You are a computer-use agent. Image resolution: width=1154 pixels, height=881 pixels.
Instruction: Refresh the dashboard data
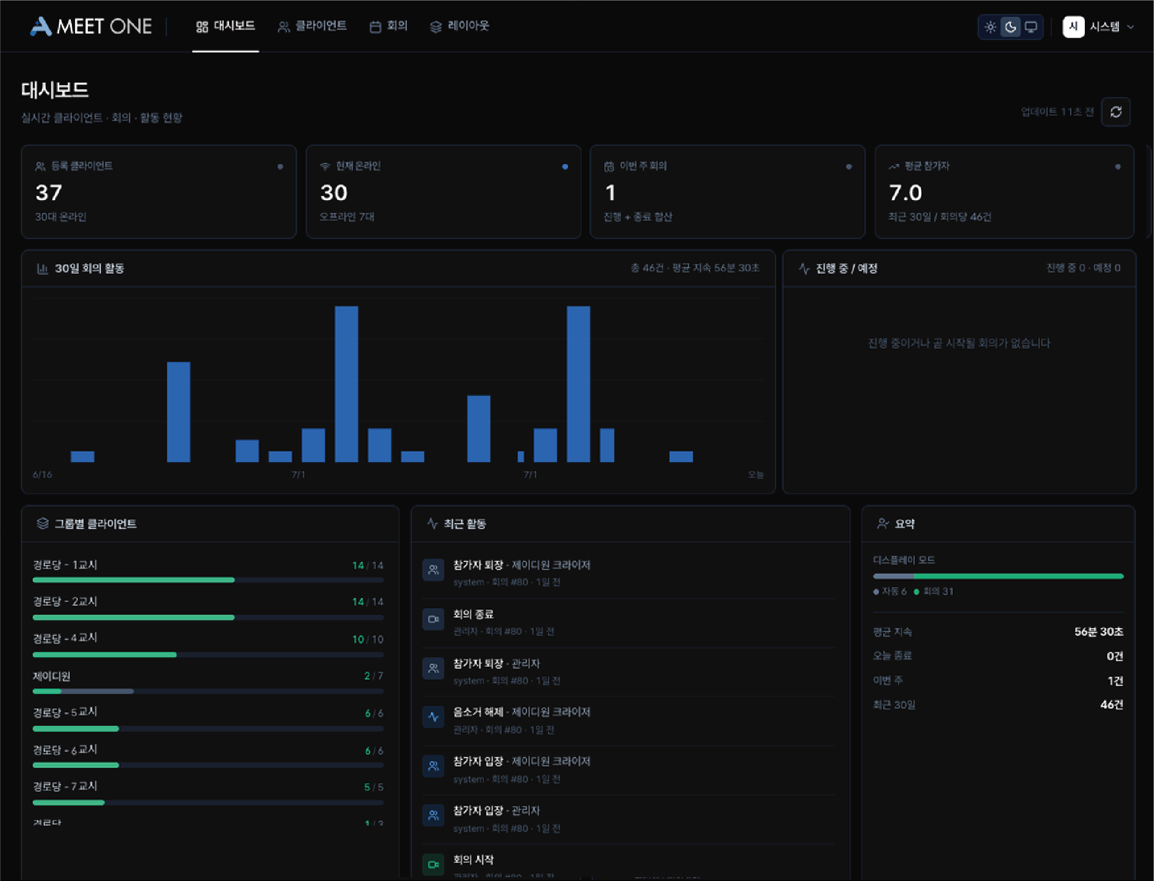[1116, 112]
